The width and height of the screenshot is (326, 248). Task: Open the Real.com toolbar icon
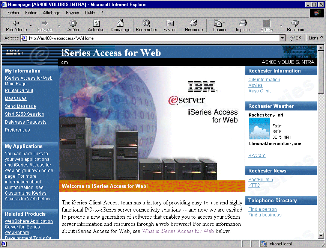[x=296, y=26]
